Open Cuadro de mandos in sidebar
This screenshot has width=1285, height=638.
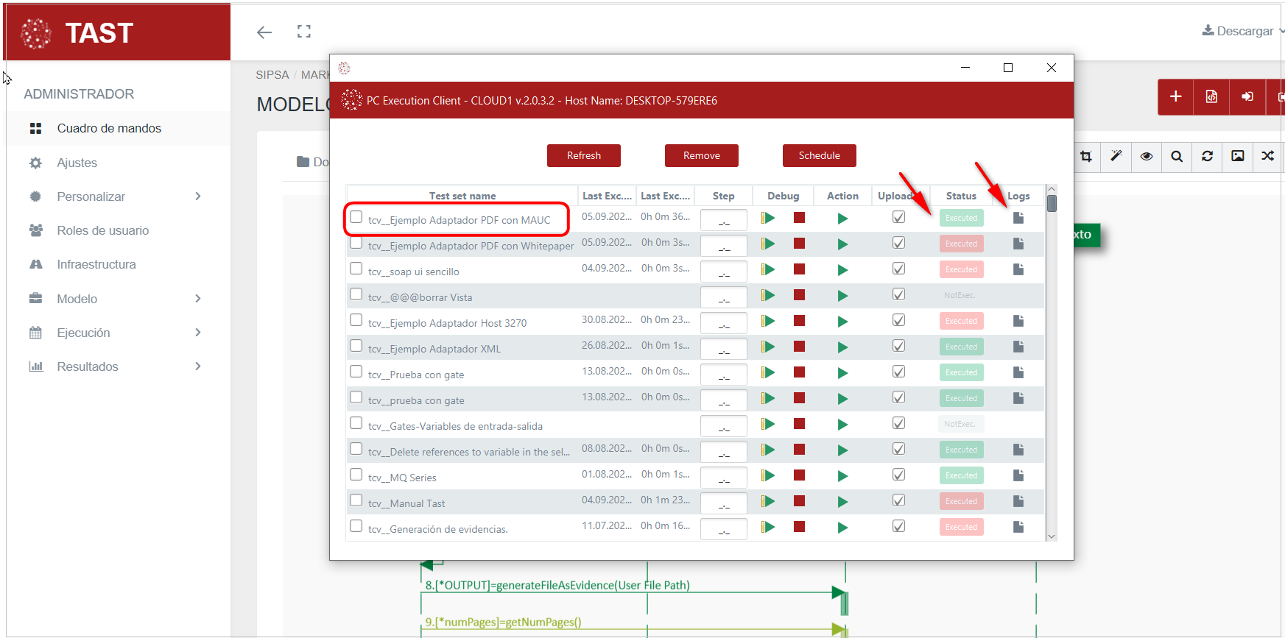pyautogui.click(x=109, y=128)
